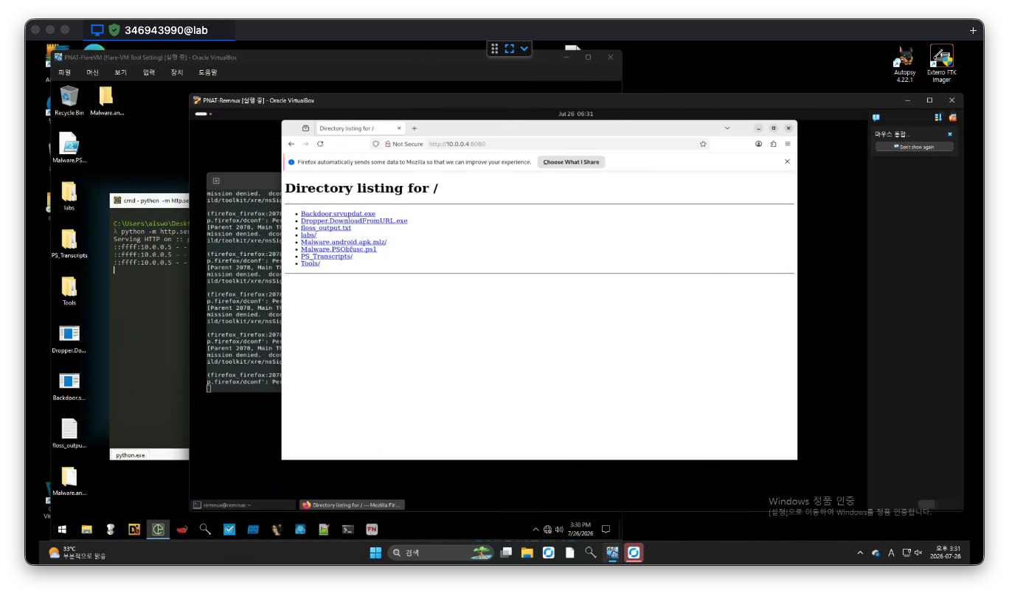Image resolution: width=1009 pixels, height=596 pixels.
Task: Expand the remote session toolbar chevron
Action: 524,49
